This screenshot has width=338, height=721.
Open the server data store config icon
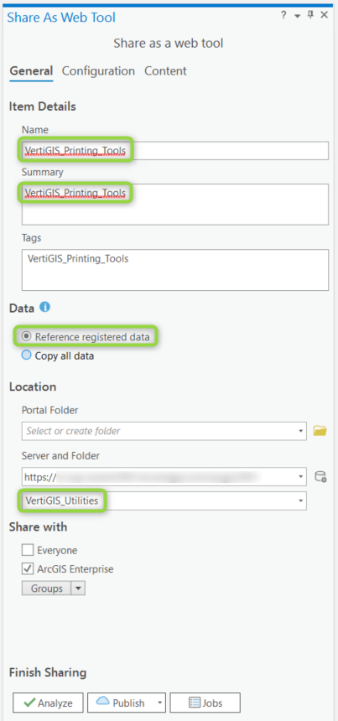[x=320, y=476]
